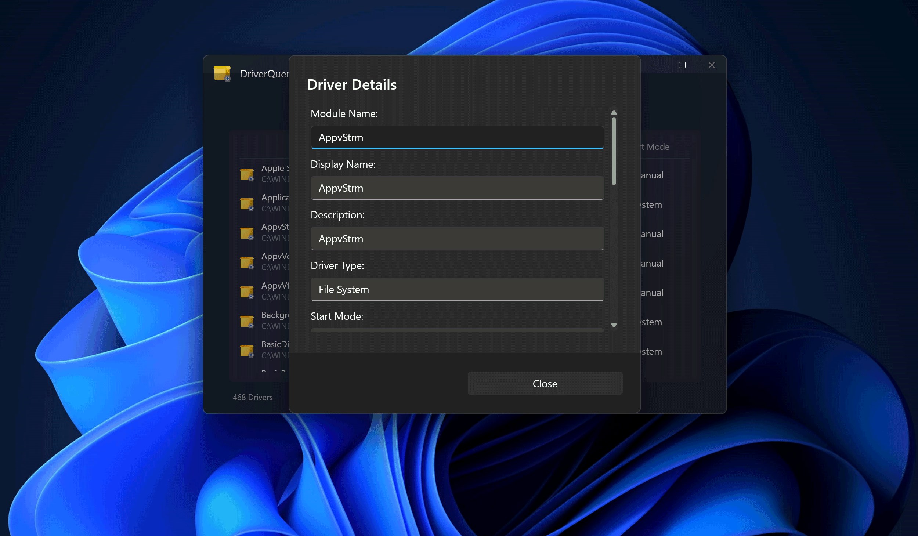Click the driver icon beside the Backgr row
The image size is (918, 536).
pos(247,321)
